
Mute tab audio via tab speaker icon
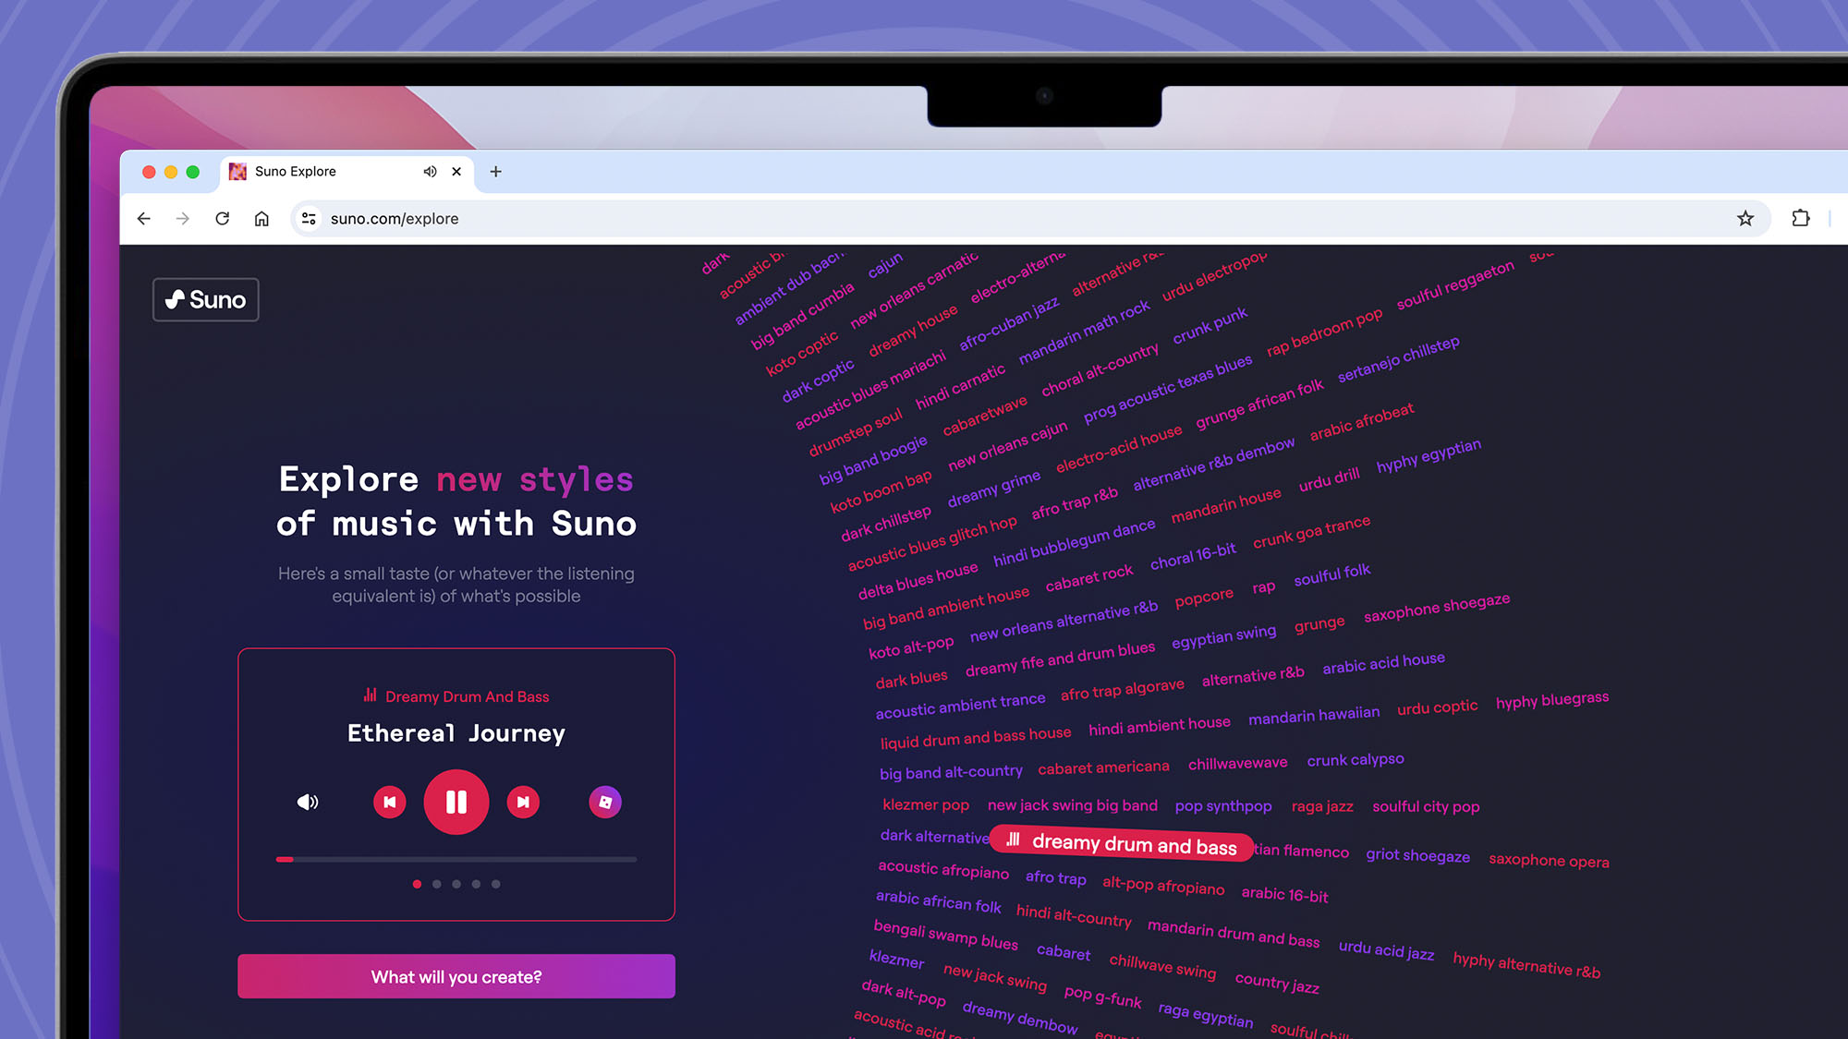430,172
